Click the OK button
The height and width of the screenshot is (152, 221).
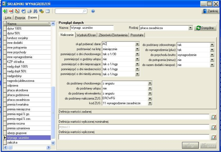[x=190, y=145]
